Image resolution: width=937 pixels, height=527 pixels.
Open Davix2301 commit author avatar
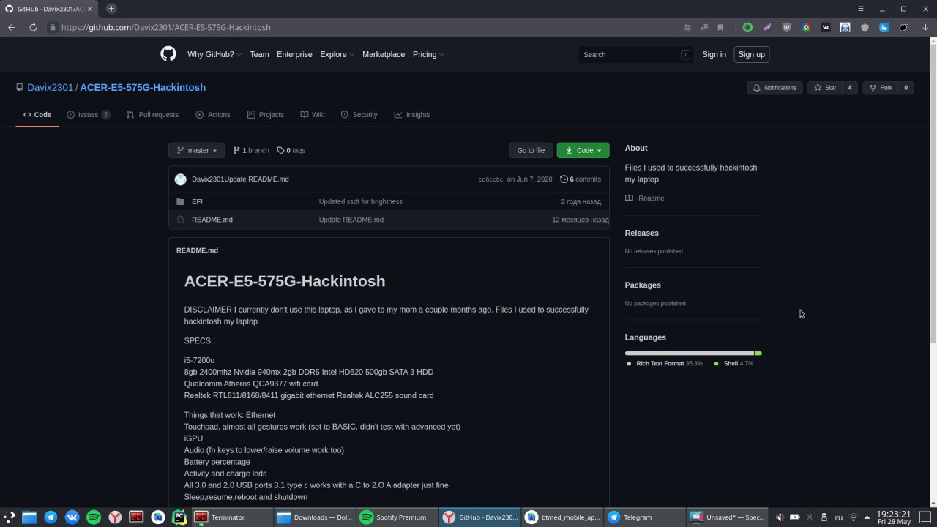(x=181, y=179)
